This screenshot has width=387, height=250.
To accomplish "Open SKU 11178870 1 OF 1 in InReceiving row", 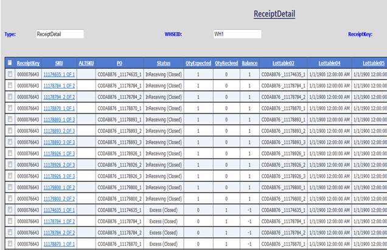I will (x=59, y=108).
